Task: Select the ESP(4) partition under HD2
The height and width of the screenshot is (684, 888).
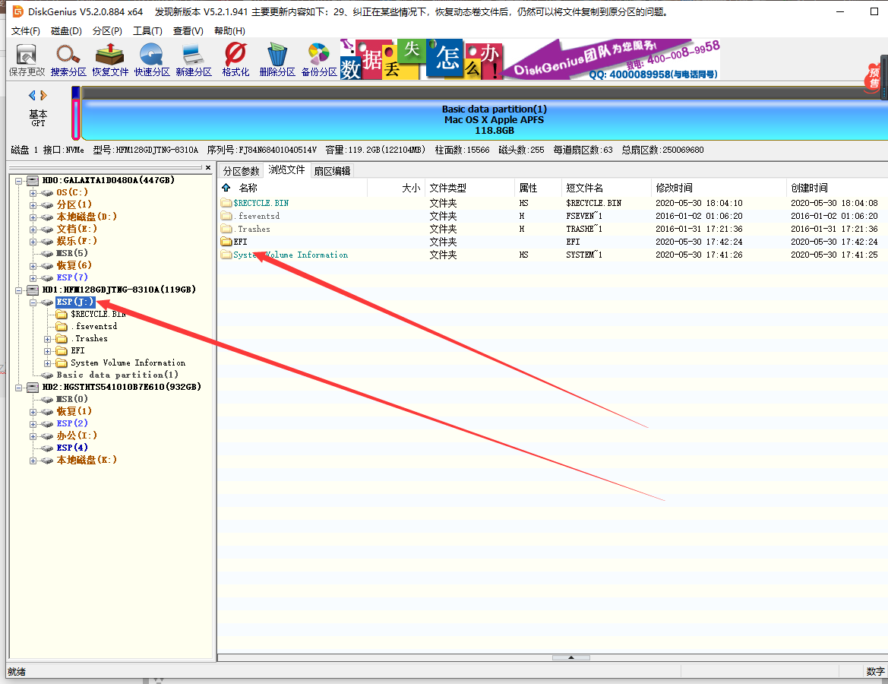Action: point(72,448)
